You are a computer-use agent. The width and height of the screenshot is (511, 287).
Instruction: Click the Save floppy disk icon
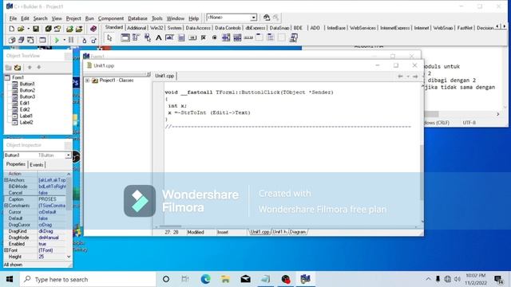tap(36, 29)
